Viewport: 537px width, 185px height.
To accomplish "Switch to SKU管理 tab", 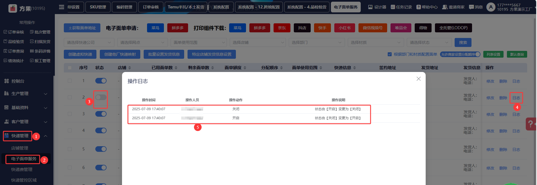I will coord(98,7).
